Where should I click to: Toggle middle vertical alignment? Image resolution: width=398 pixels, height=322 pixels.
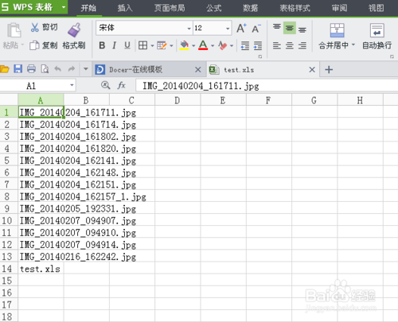290,28
